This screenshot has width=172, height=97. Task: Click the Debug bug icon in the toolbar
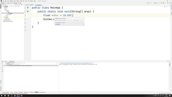(x=162, y=3)
